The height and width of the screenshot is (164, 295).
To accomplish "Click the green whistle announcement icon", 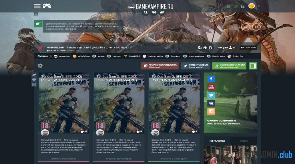I will 38,24.
